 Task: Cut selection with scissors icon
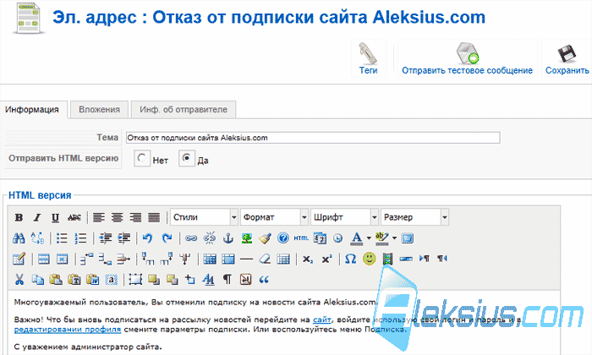(19, 280)
